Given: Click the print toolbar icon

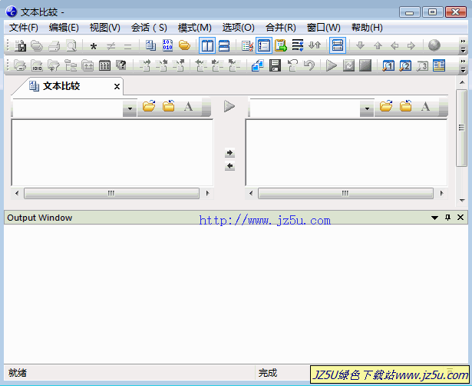Looking at the screenshot, I should pos(54,46).
